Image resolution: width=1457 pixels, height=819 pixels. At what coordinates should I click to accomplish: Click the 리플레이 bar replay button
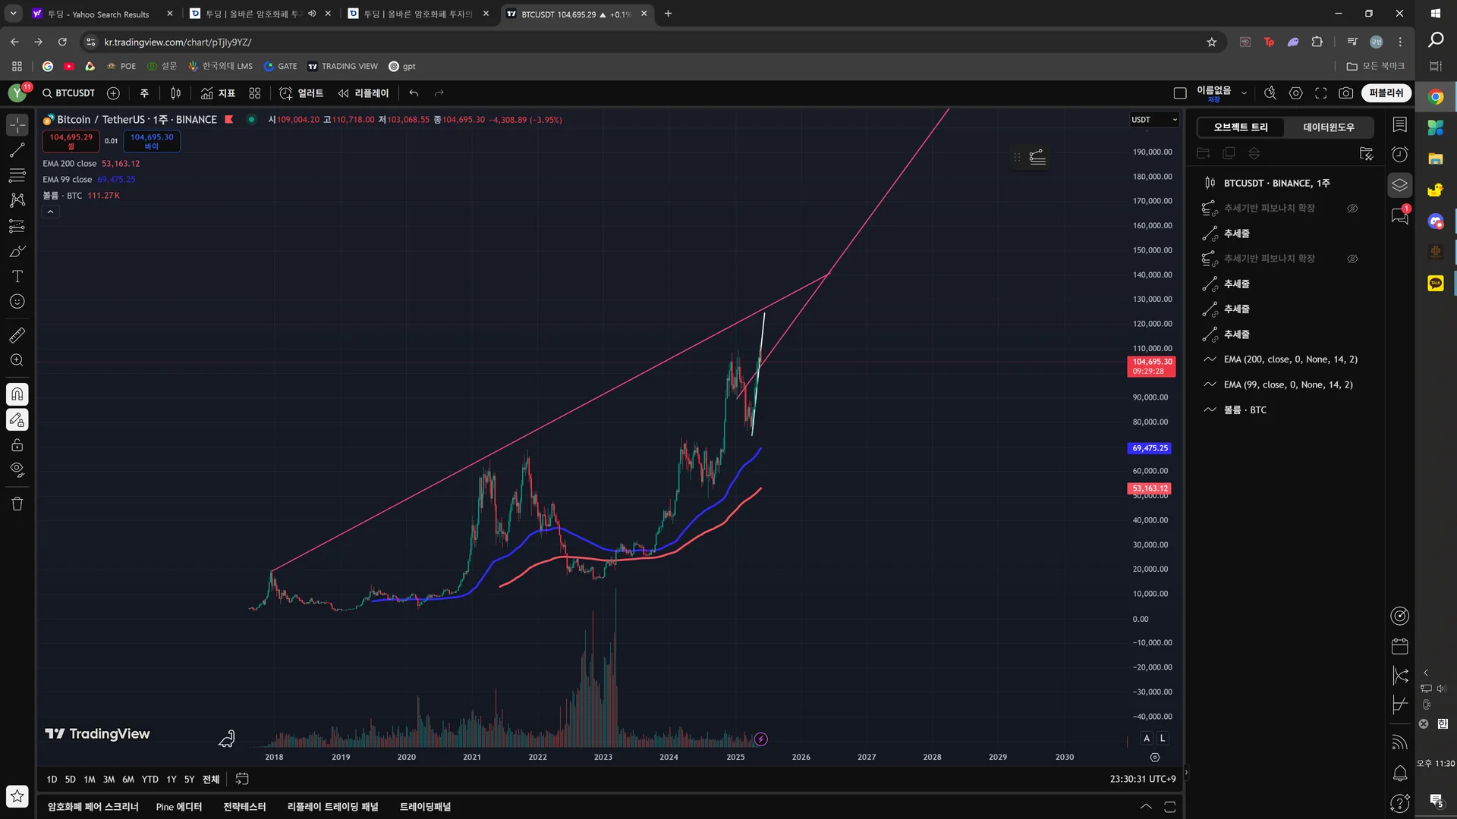363,93
